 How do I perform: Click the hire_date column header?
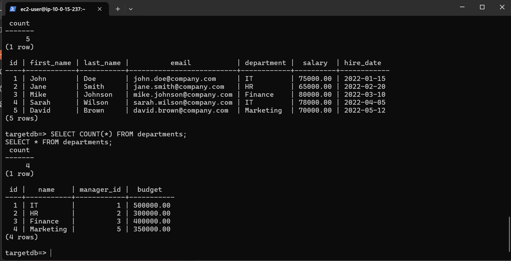[363, 63]
